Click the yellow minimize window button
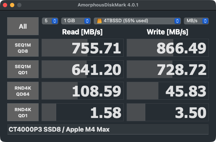The width and height of the screenshot is (216, 142). [12, 5]
